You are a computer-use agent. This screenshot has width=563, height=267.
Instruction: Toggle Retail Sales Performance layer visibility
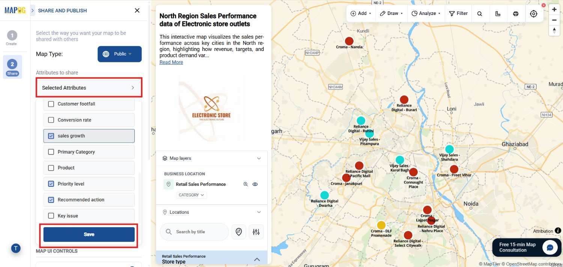[255, 184]
